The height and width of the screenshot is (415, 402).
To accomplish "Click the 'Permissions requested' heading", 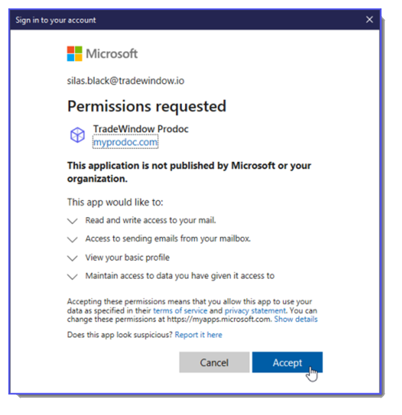I will tap(147, 107).
